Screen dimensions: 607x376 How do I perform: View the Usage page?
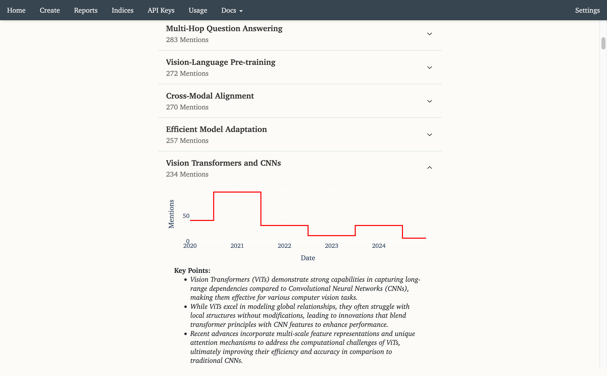pos(198,10)
